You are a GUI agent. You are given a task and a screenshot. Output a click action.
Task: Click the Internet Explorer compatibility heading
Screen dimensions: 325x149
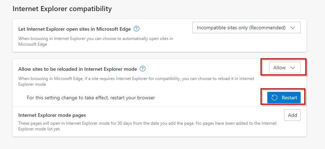(x=62, y=8)
